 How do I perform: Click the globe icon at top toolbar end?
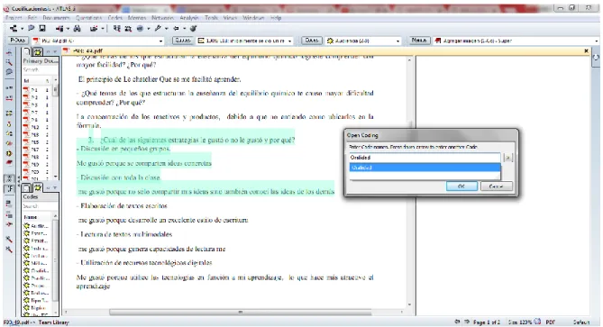(194, 28)
